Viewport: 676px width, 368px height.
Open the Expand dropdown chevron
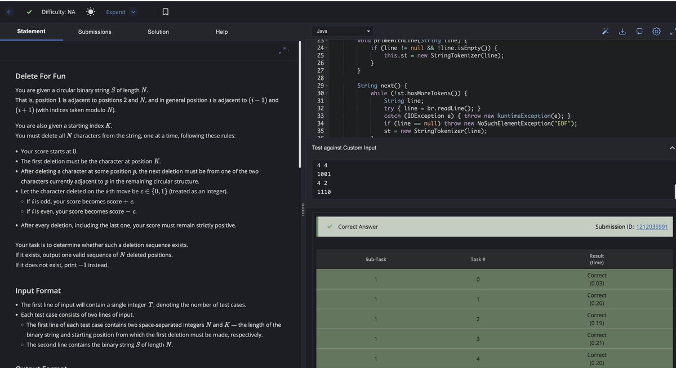(133, 12)
